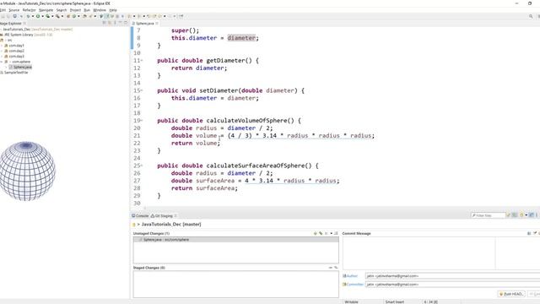Open the Refactor menu

30,10
